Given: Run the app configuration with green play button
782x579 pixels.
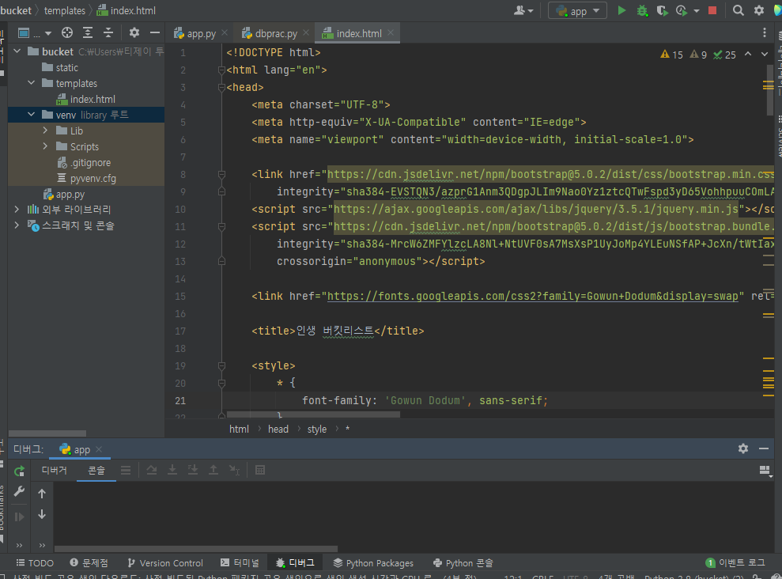Looking at the screenshot, I should (621, 10).
